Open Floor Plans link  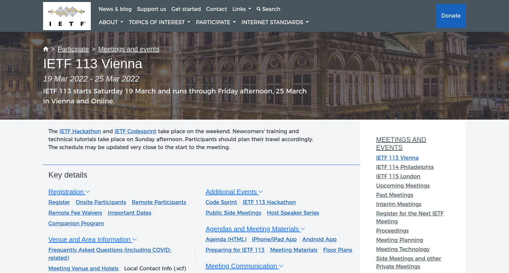tap(338, 250)
